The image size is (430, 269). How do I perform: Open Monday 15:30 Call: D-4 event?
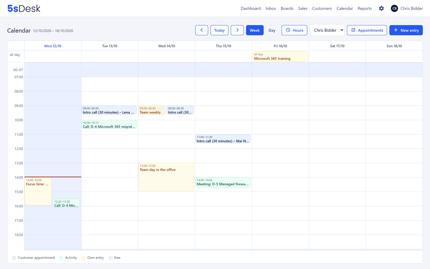(66, 203)
